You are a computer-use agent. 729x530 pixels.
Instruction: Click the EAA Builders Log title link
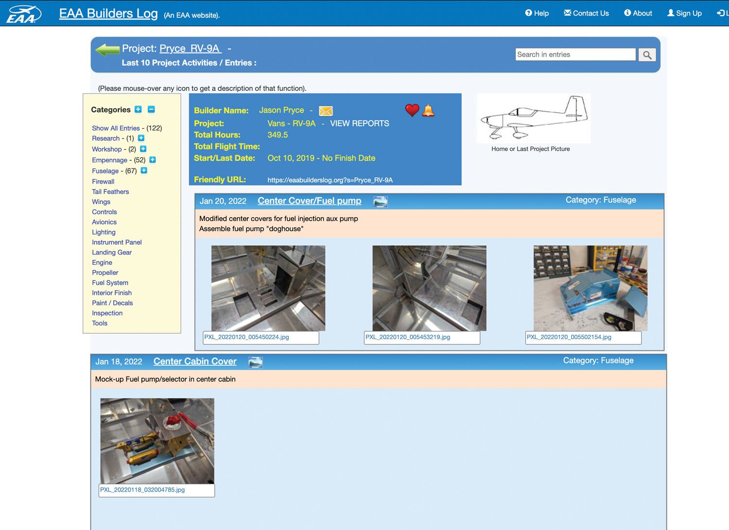pos(108,13)
